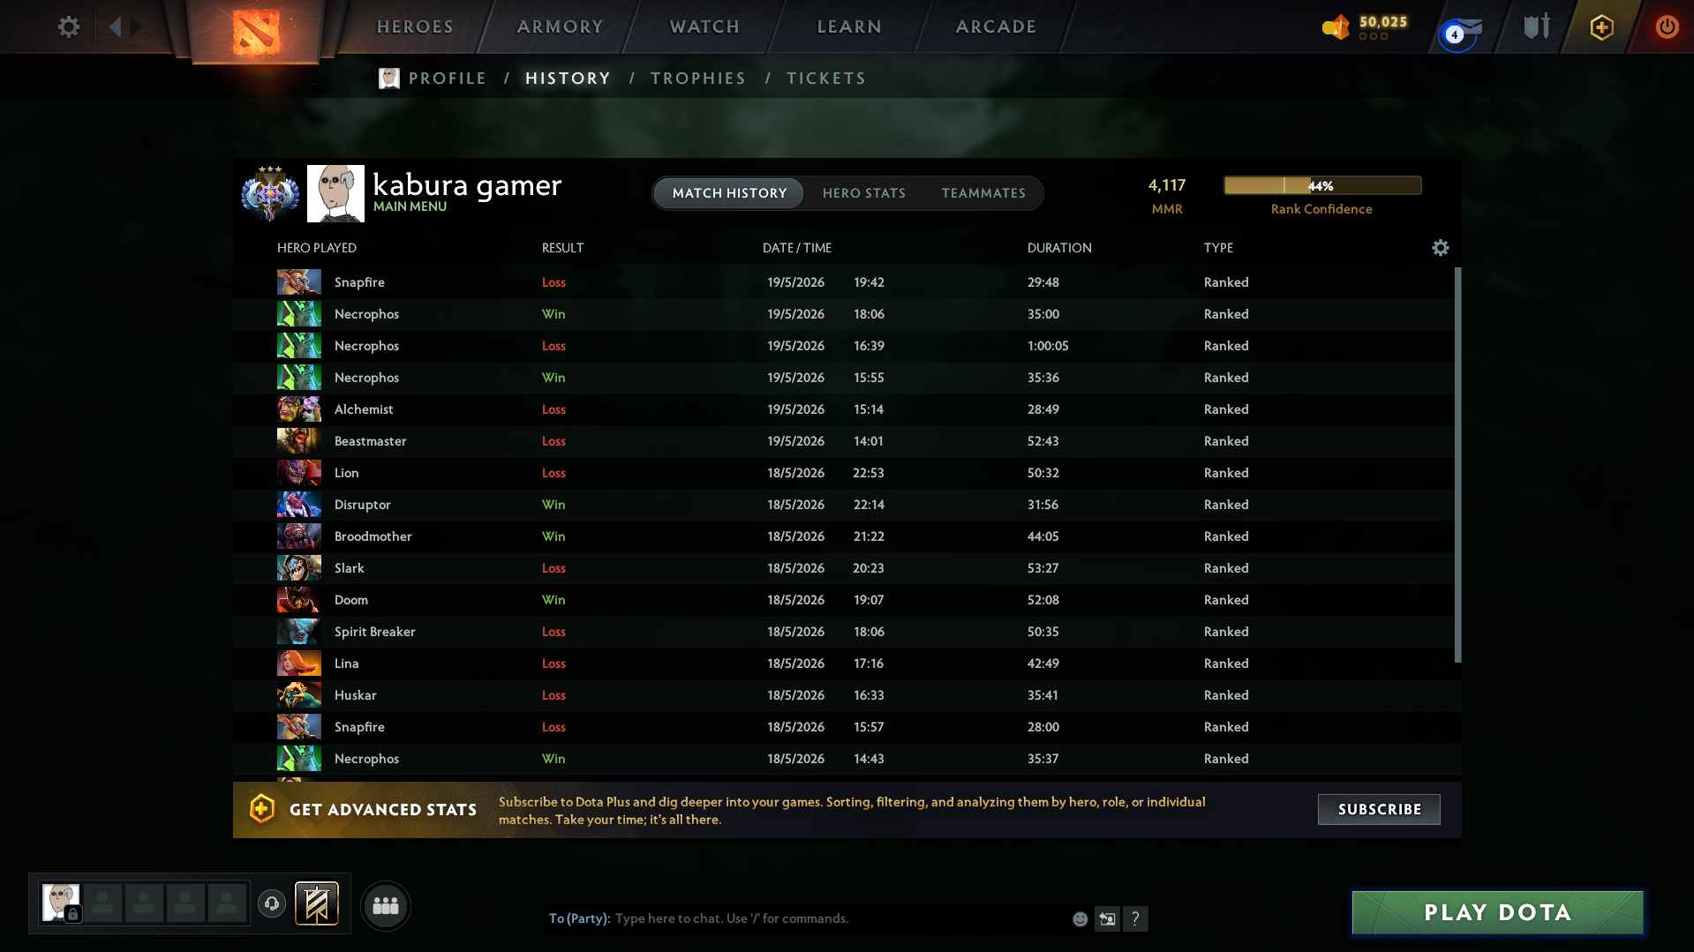This screenshot has height=952, width=1694.
Task: Click the kabura gamer player name
Action: point(467,185)
